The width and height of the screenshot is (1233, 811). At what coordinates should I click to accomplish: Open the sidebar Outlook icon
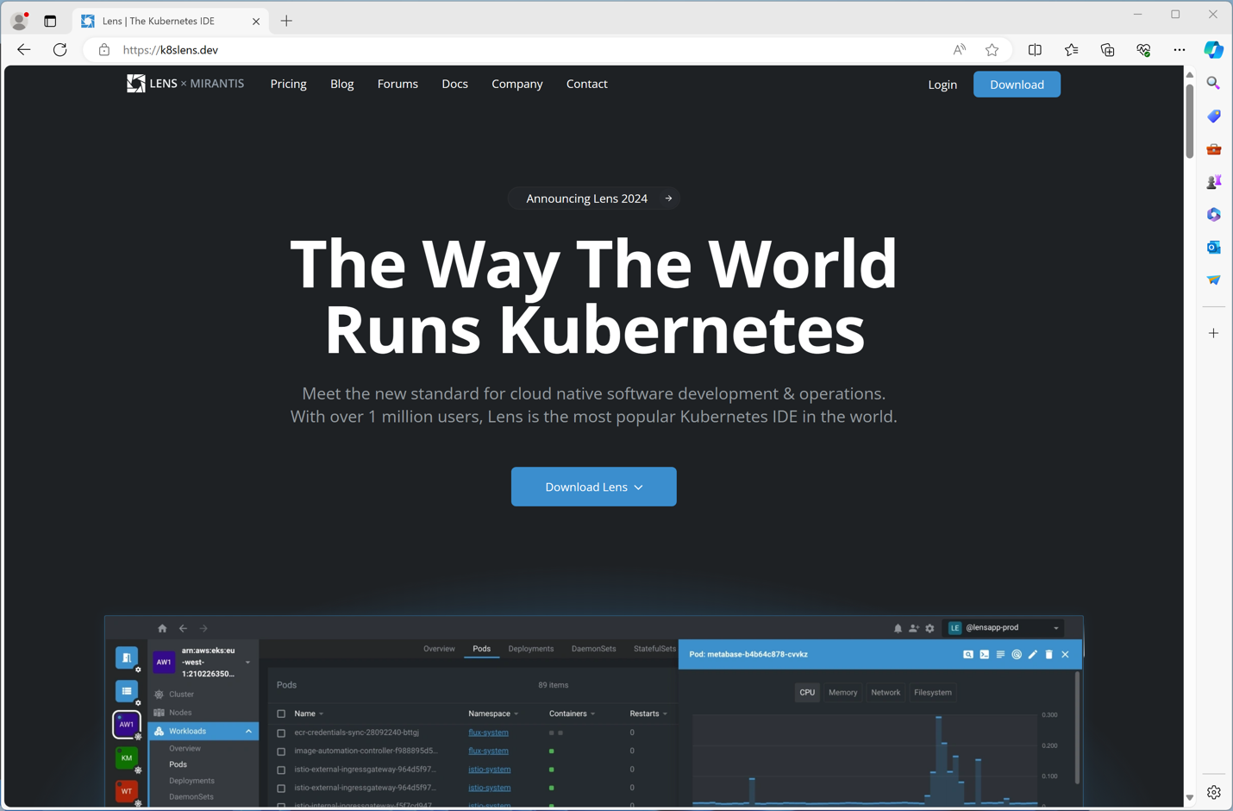coord(1214,248)
